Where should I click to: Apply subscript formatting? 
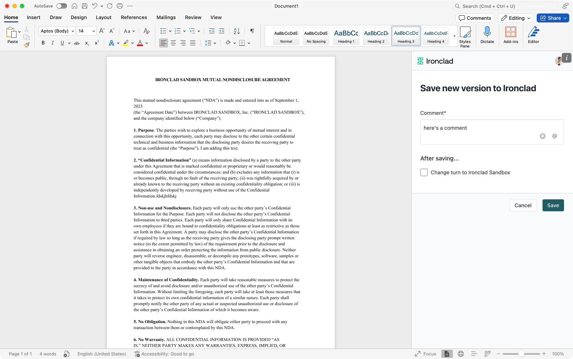click(87, 43)
